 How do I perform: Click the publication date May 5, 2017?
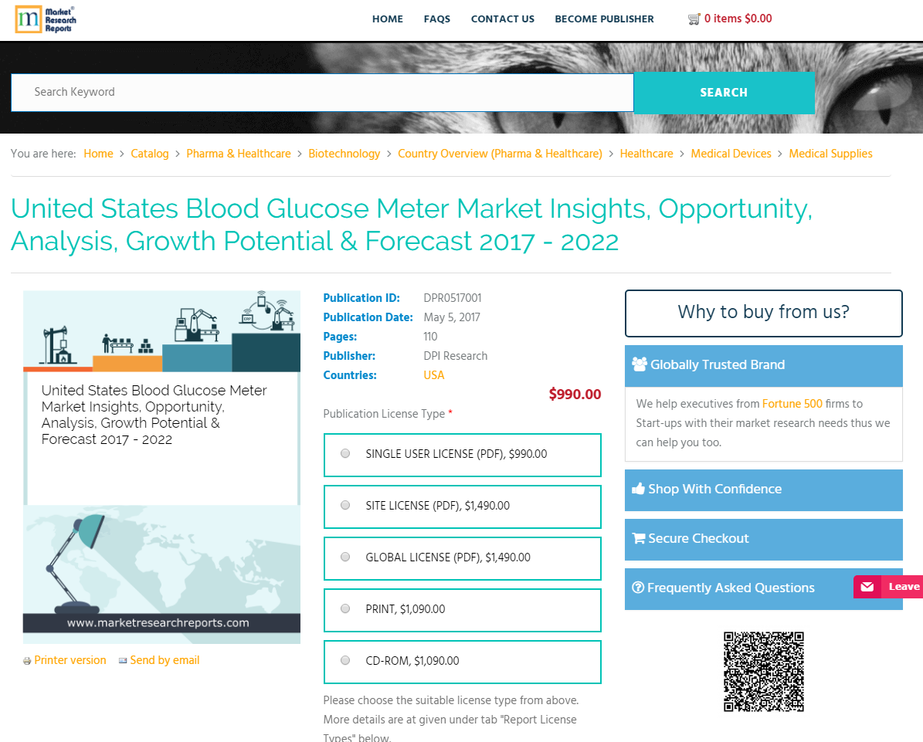(x=452, y=317)
